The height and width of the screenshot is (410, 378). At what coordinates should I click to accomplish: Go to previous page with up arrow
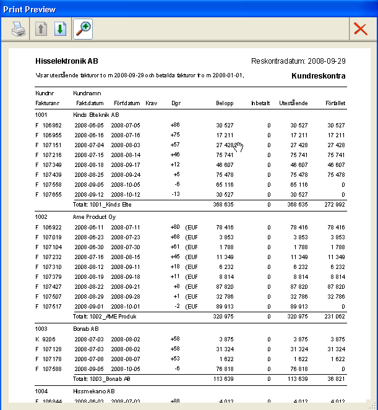(x=41, y=29)
